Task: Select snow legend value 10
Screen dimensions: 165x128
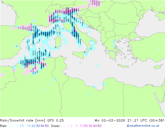Action: [x=81, y=126]
